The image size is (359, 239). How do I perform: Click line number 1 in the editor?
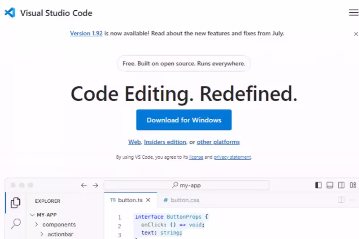click(119, 217)
